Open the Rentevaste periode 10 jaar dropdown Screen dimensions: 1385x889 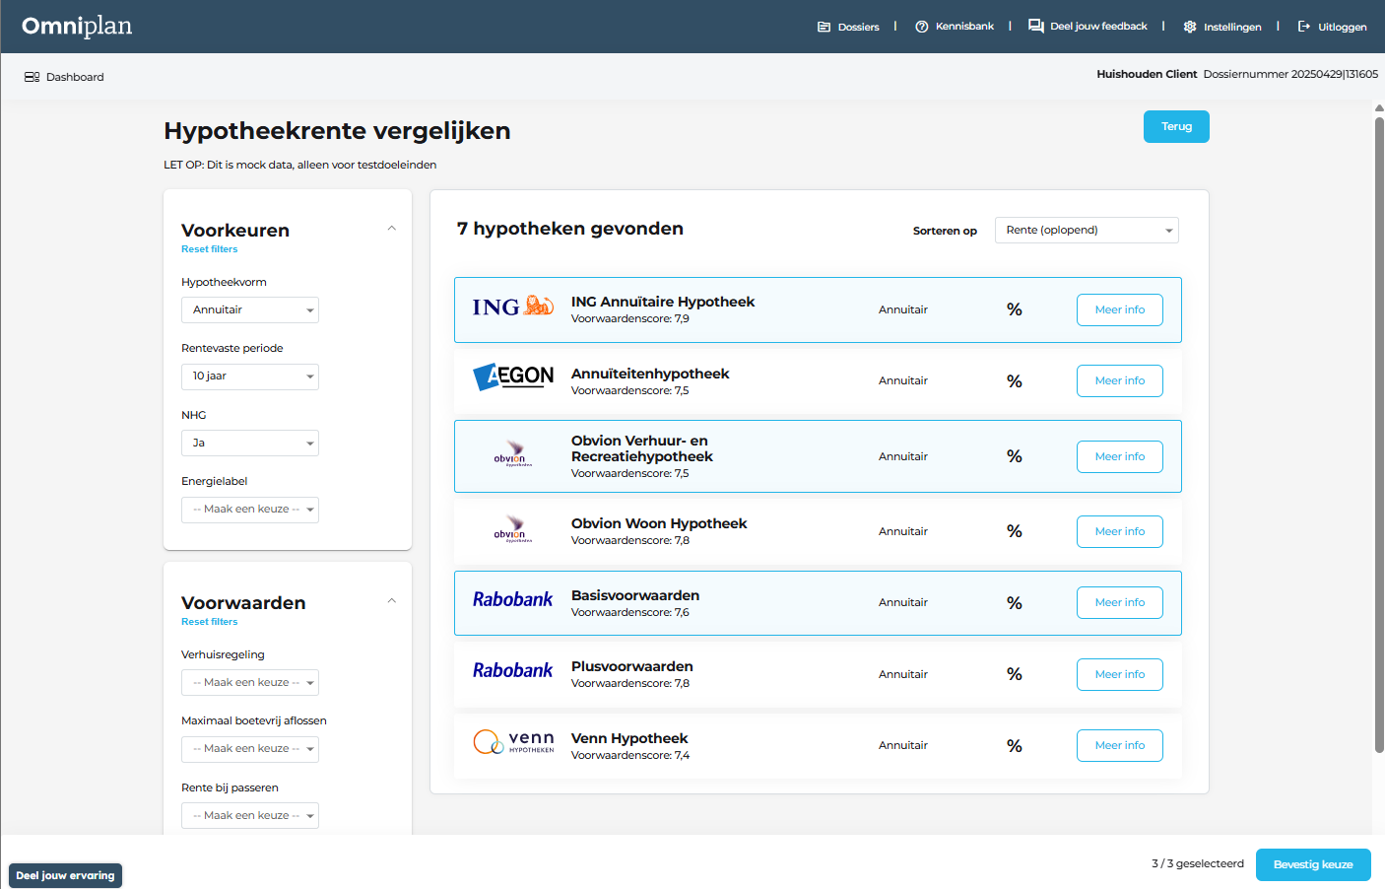[250, 376]
